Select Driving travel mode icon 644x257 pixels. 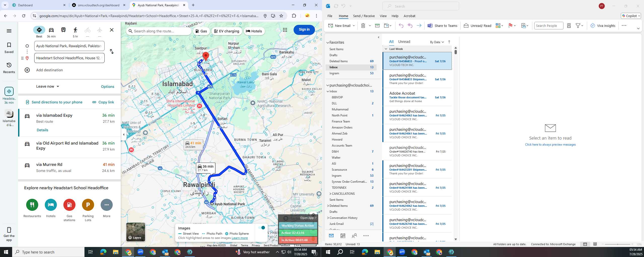(x=51, y=30)
